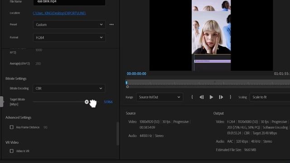Click the File Name field eye blink.mp4

69,2
